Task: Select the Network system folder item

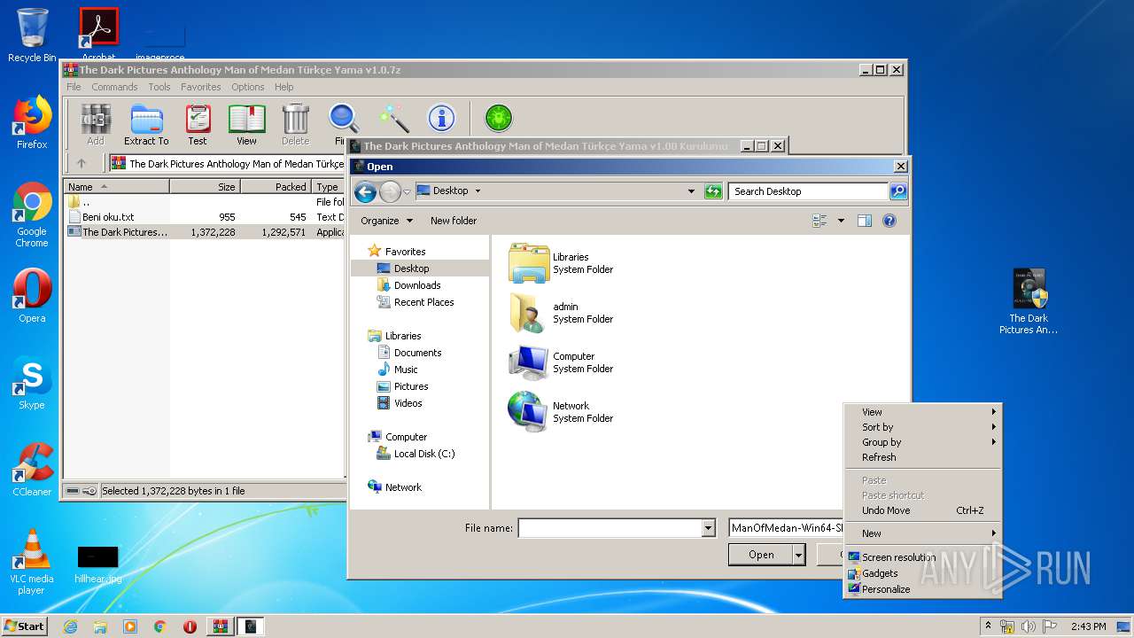Action: click(561, 412)
